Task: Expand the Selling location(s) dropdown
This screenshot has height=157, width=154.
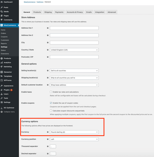Action: [74, 70]
